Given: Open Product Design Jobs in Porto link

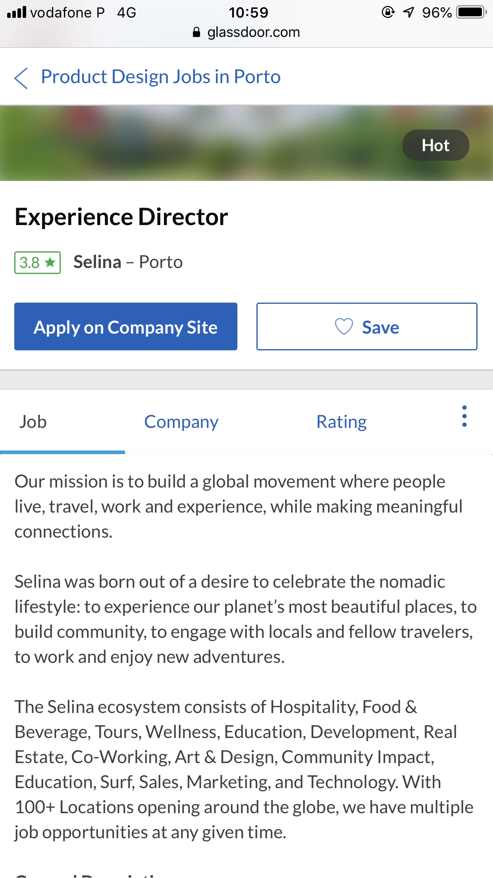Looking at the screenshot, I should click(161, 77).
